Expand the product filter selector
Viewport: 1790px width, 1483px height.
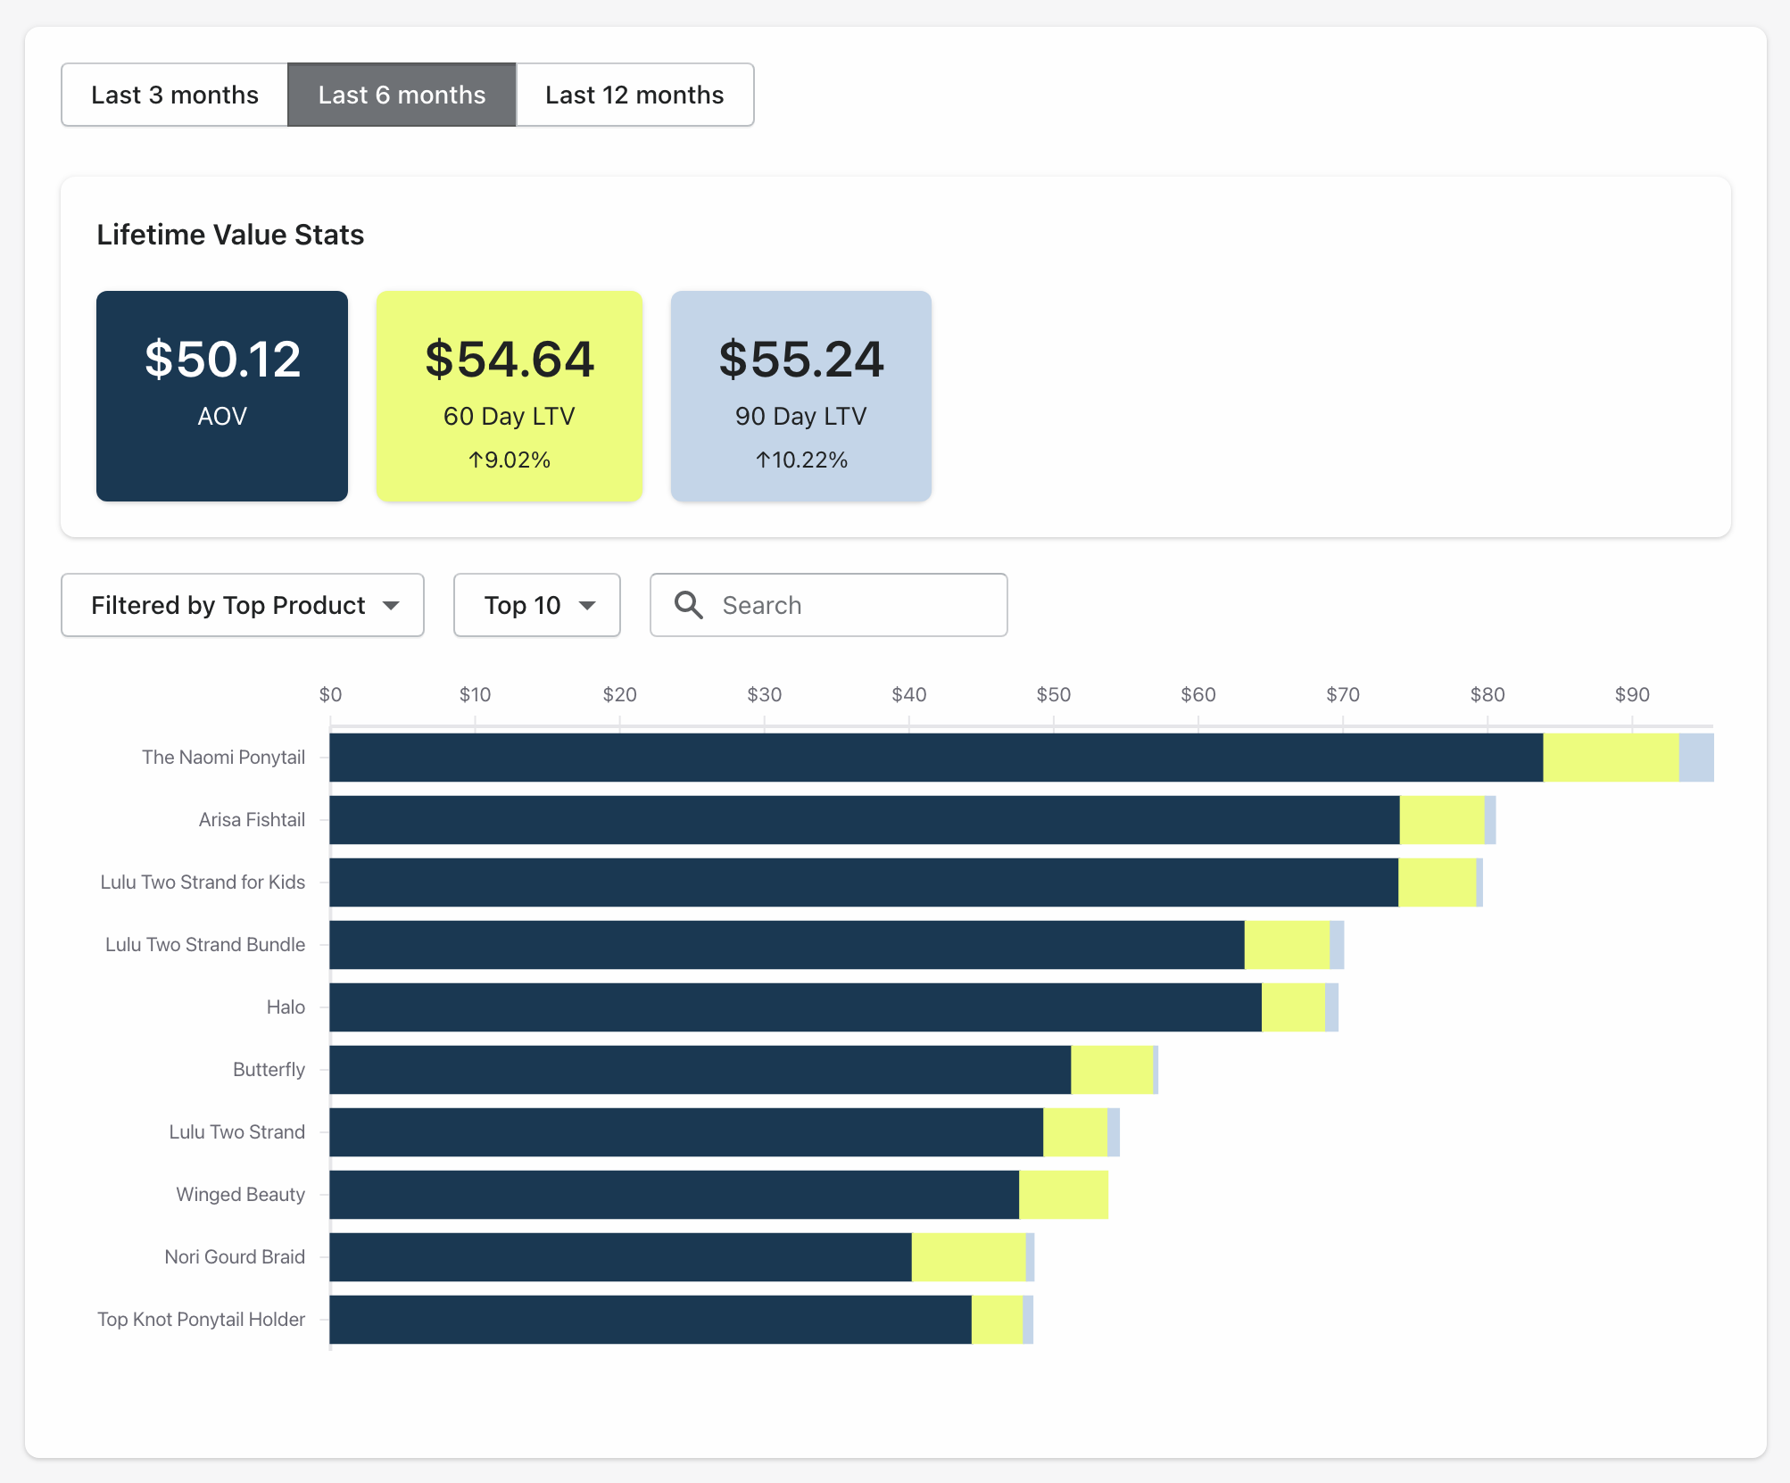(242, 605)
